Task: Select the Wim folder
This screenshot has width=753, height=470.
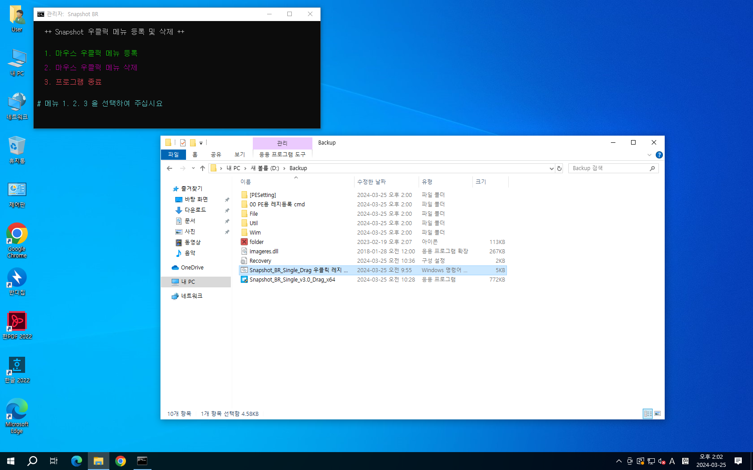Action: (x=255, y=232)
